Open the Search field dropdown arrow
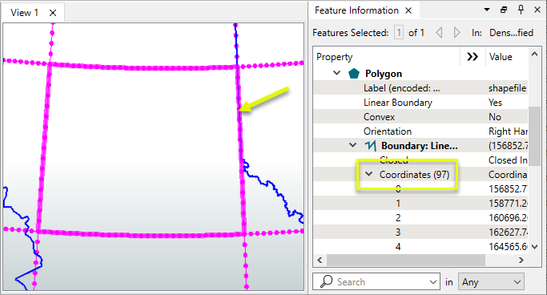 (433, 281)
